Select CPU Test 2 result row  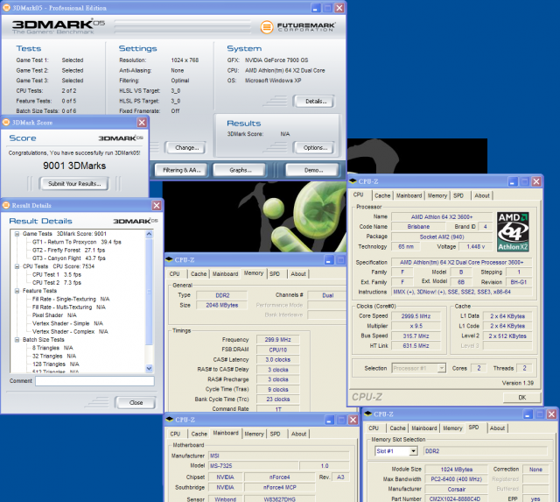(x=57, y=283)
